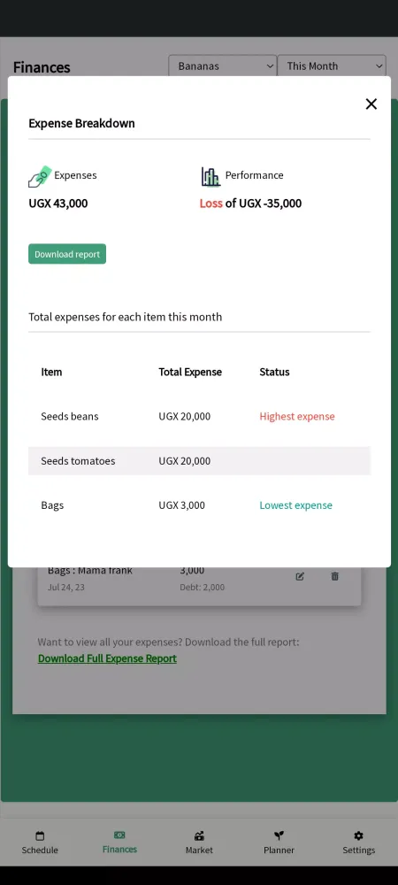Screen dimensions: 398x885
Task: Click UGX 20,000 in the Seeds tomatoes row
Action: [184, 461]
